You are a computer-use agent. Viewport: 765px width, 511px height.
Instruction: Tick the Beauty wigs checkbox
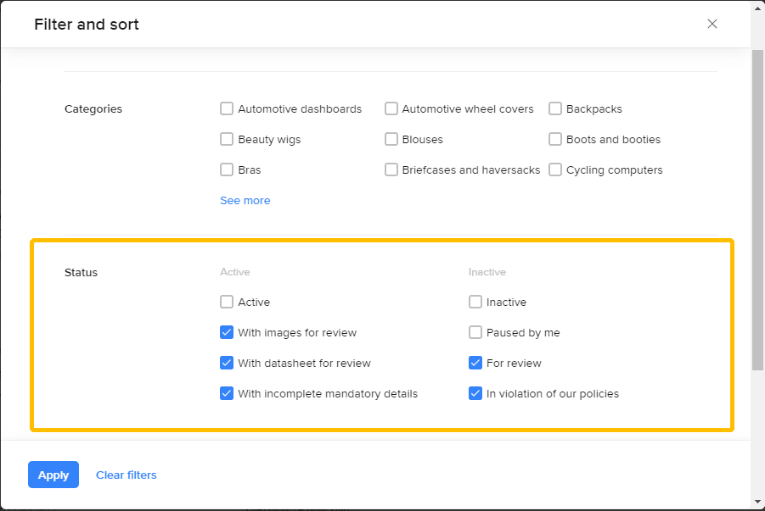tap(227, 139)
